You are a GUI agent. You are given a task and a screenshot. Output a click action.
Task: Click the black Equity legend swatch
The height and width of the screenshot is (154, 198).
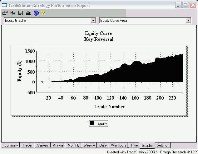92,123
